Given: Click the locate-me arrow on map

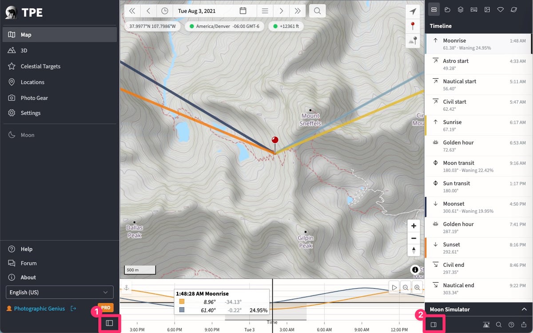Looking at the screenshot, I should tap(413, 11).
